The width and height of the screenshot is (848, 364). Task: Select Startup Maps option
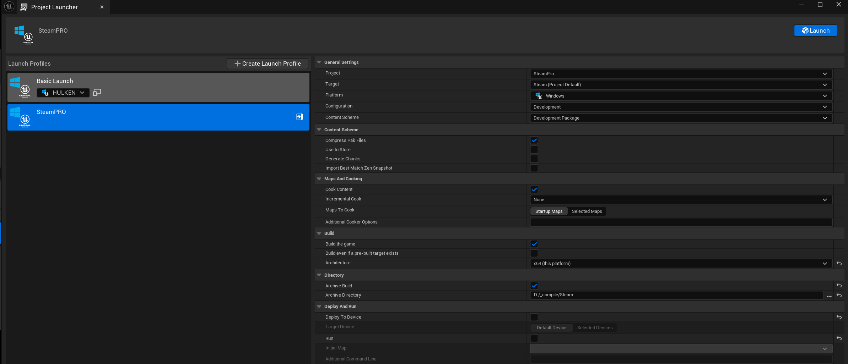549,211
